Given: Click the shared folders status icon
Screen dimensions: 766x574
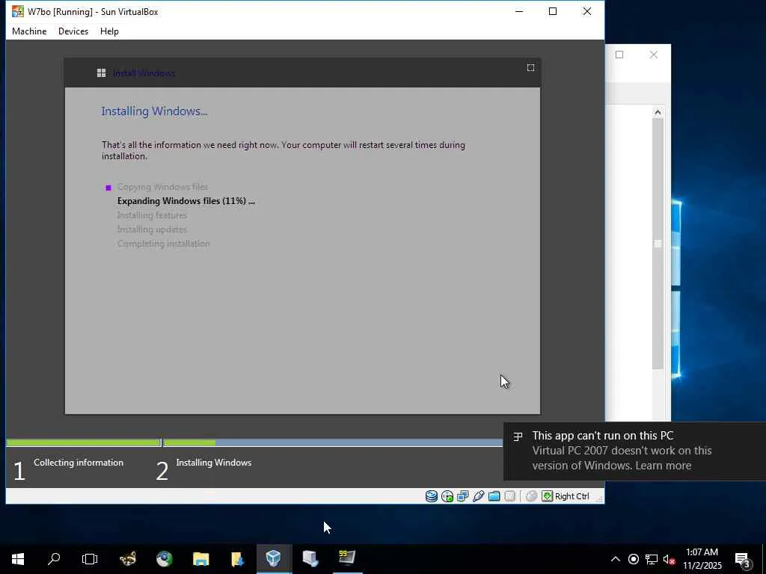Looking at the screenshot, I should [494, 496].
